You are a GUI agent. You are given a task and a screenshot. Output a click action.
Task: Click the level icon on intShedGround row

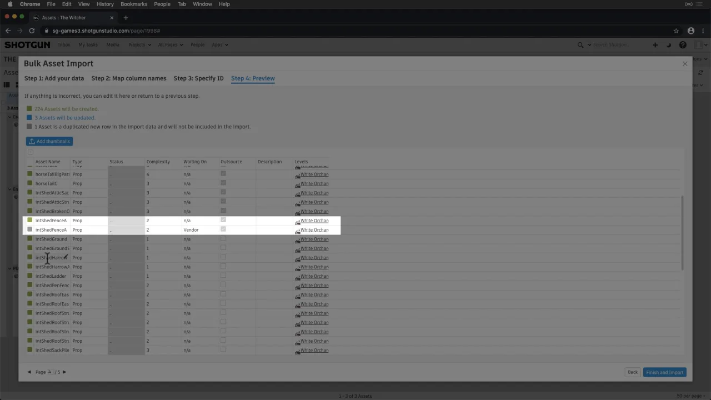tap(297, 239)
